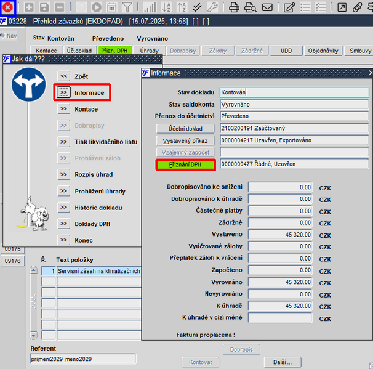This screenshot has height=369, width=373.
Task: Click the Další ... button
Action: coord(283,362)
